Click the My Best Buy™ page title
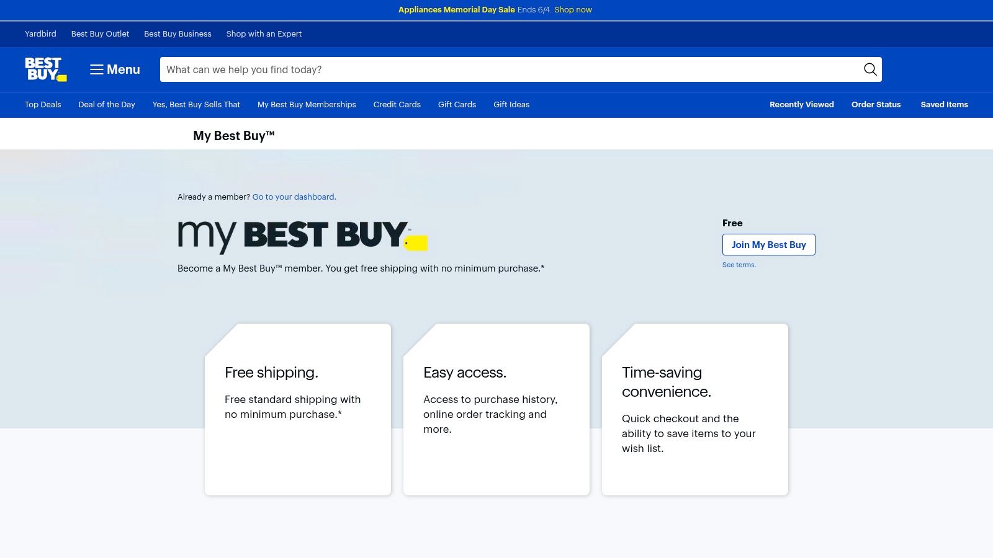 234,136
